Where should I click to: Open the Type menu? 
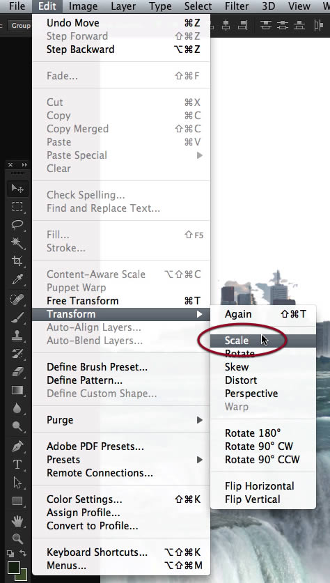click(160, 6)
